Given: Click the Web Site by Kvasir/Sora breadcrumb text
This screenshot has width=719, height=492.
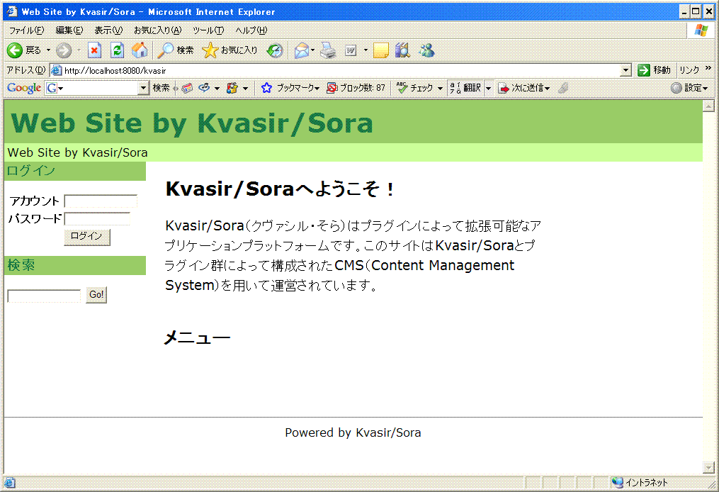Looking at the screenshot, I should 77,152.
